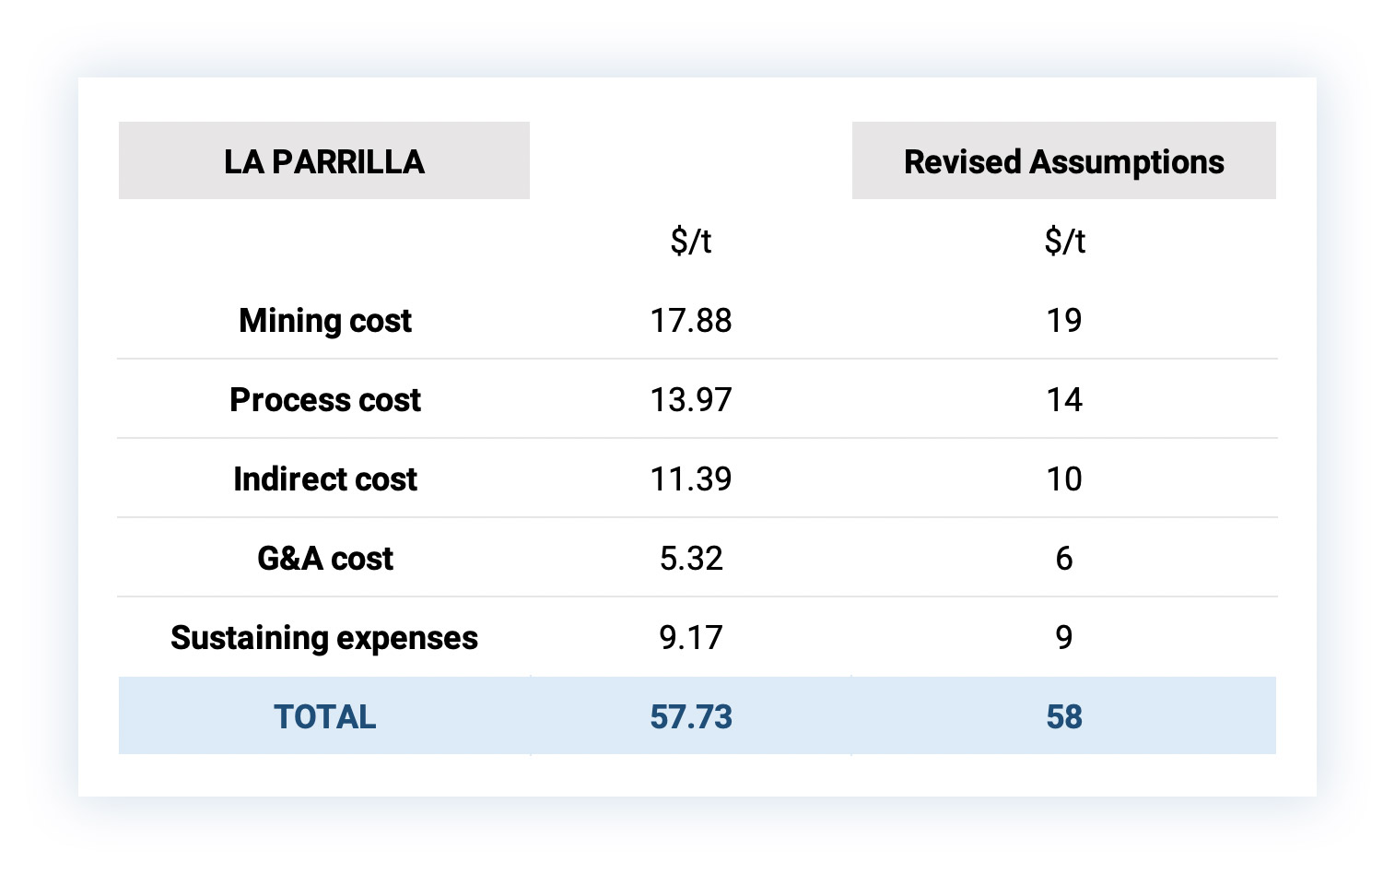Click revised sustaining expenses value 9

(1064, 638)
